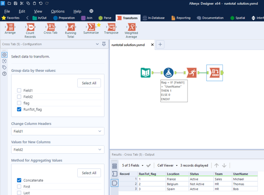Open the View menu
The image size is (264, 195).
click(x=38, y=11)
